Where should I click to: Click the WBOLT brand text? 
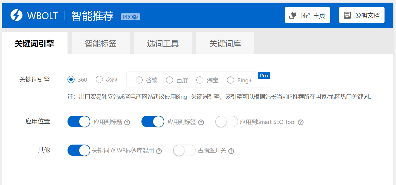[x=42, y=15]
